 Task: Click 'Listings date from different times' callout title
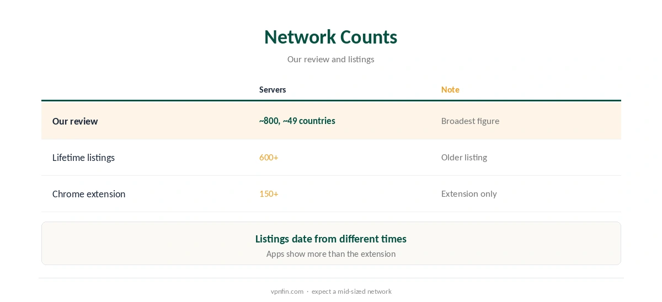pos(330,239)
